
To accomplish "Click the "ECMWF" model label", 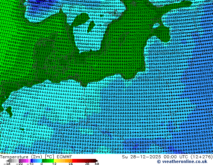I will coord(64,157).
